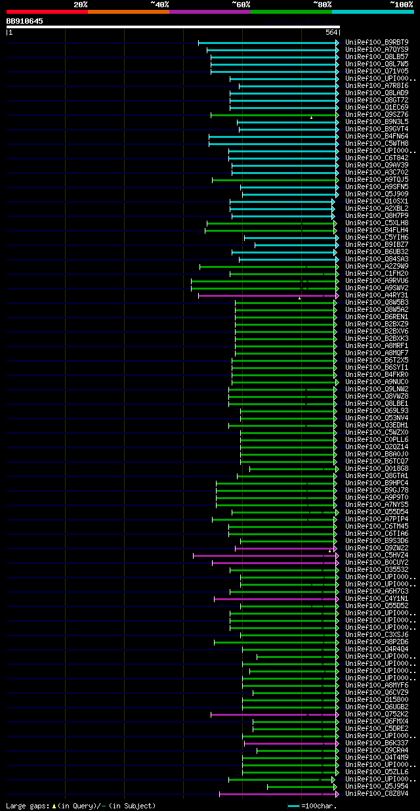Screen dimensions: 420x811
Task: Select hit UniRef100_Q9SZ76
Action: point(377,115)
